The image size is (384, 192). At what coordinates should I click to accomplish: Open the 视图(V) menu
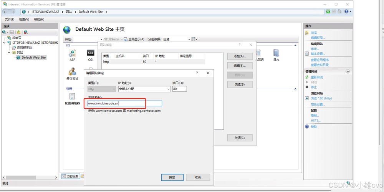point(24,20)
